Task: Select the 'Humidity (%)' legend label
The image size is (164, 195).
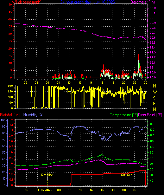Action: click(x=33, y=115)
